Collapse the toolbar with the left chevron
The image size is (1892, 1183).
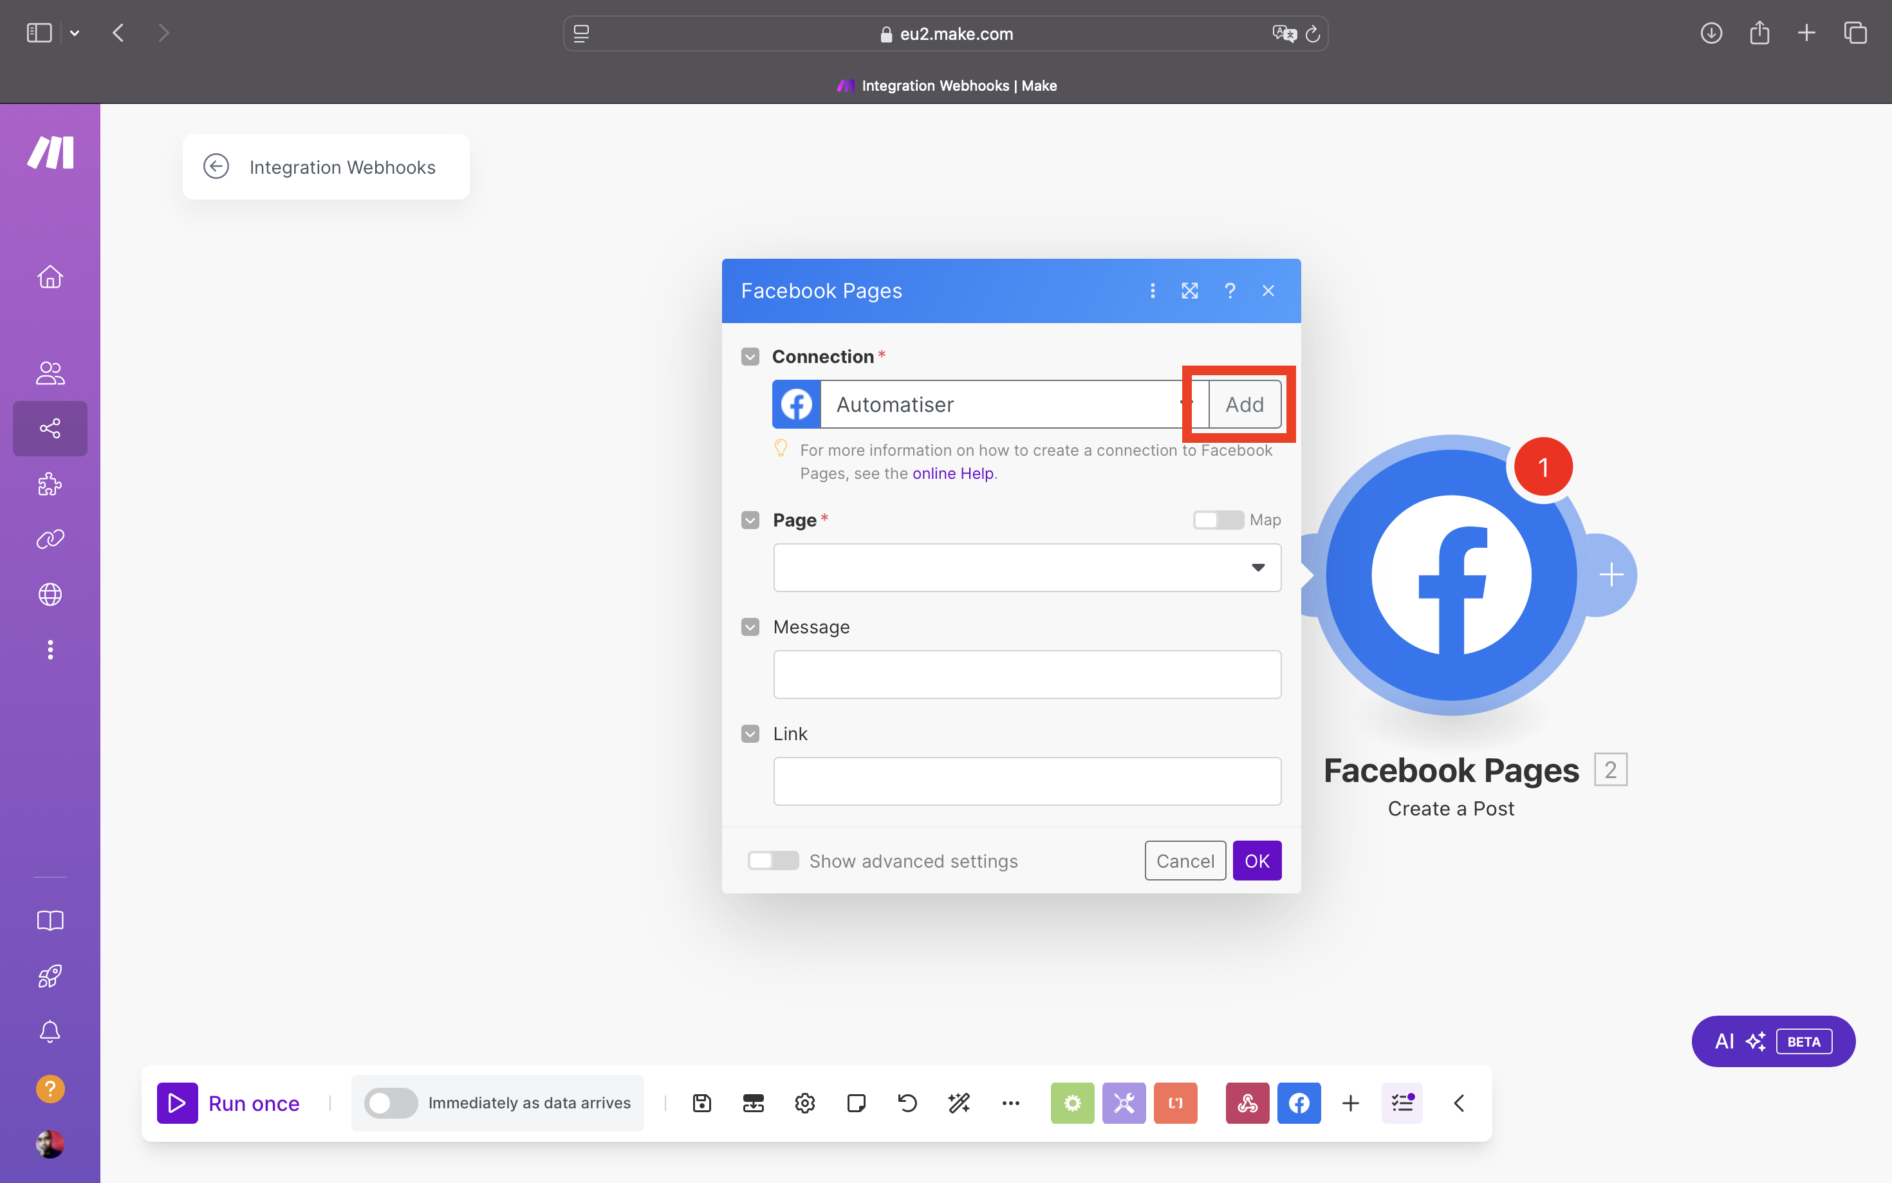pyautogui.click(x=1459, y=1103)
